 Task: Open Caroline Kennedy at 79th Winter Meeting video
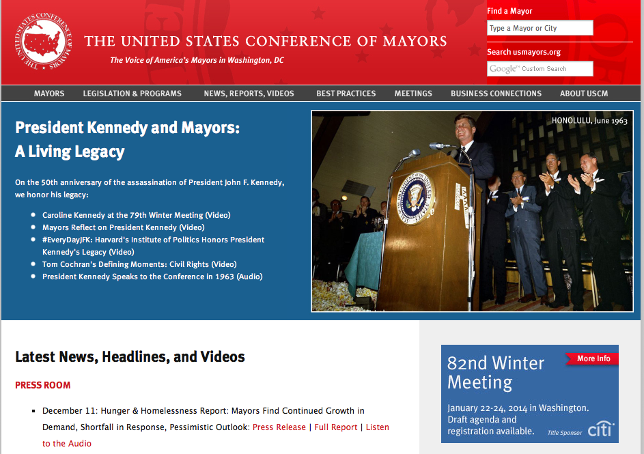tap(137, 215)
